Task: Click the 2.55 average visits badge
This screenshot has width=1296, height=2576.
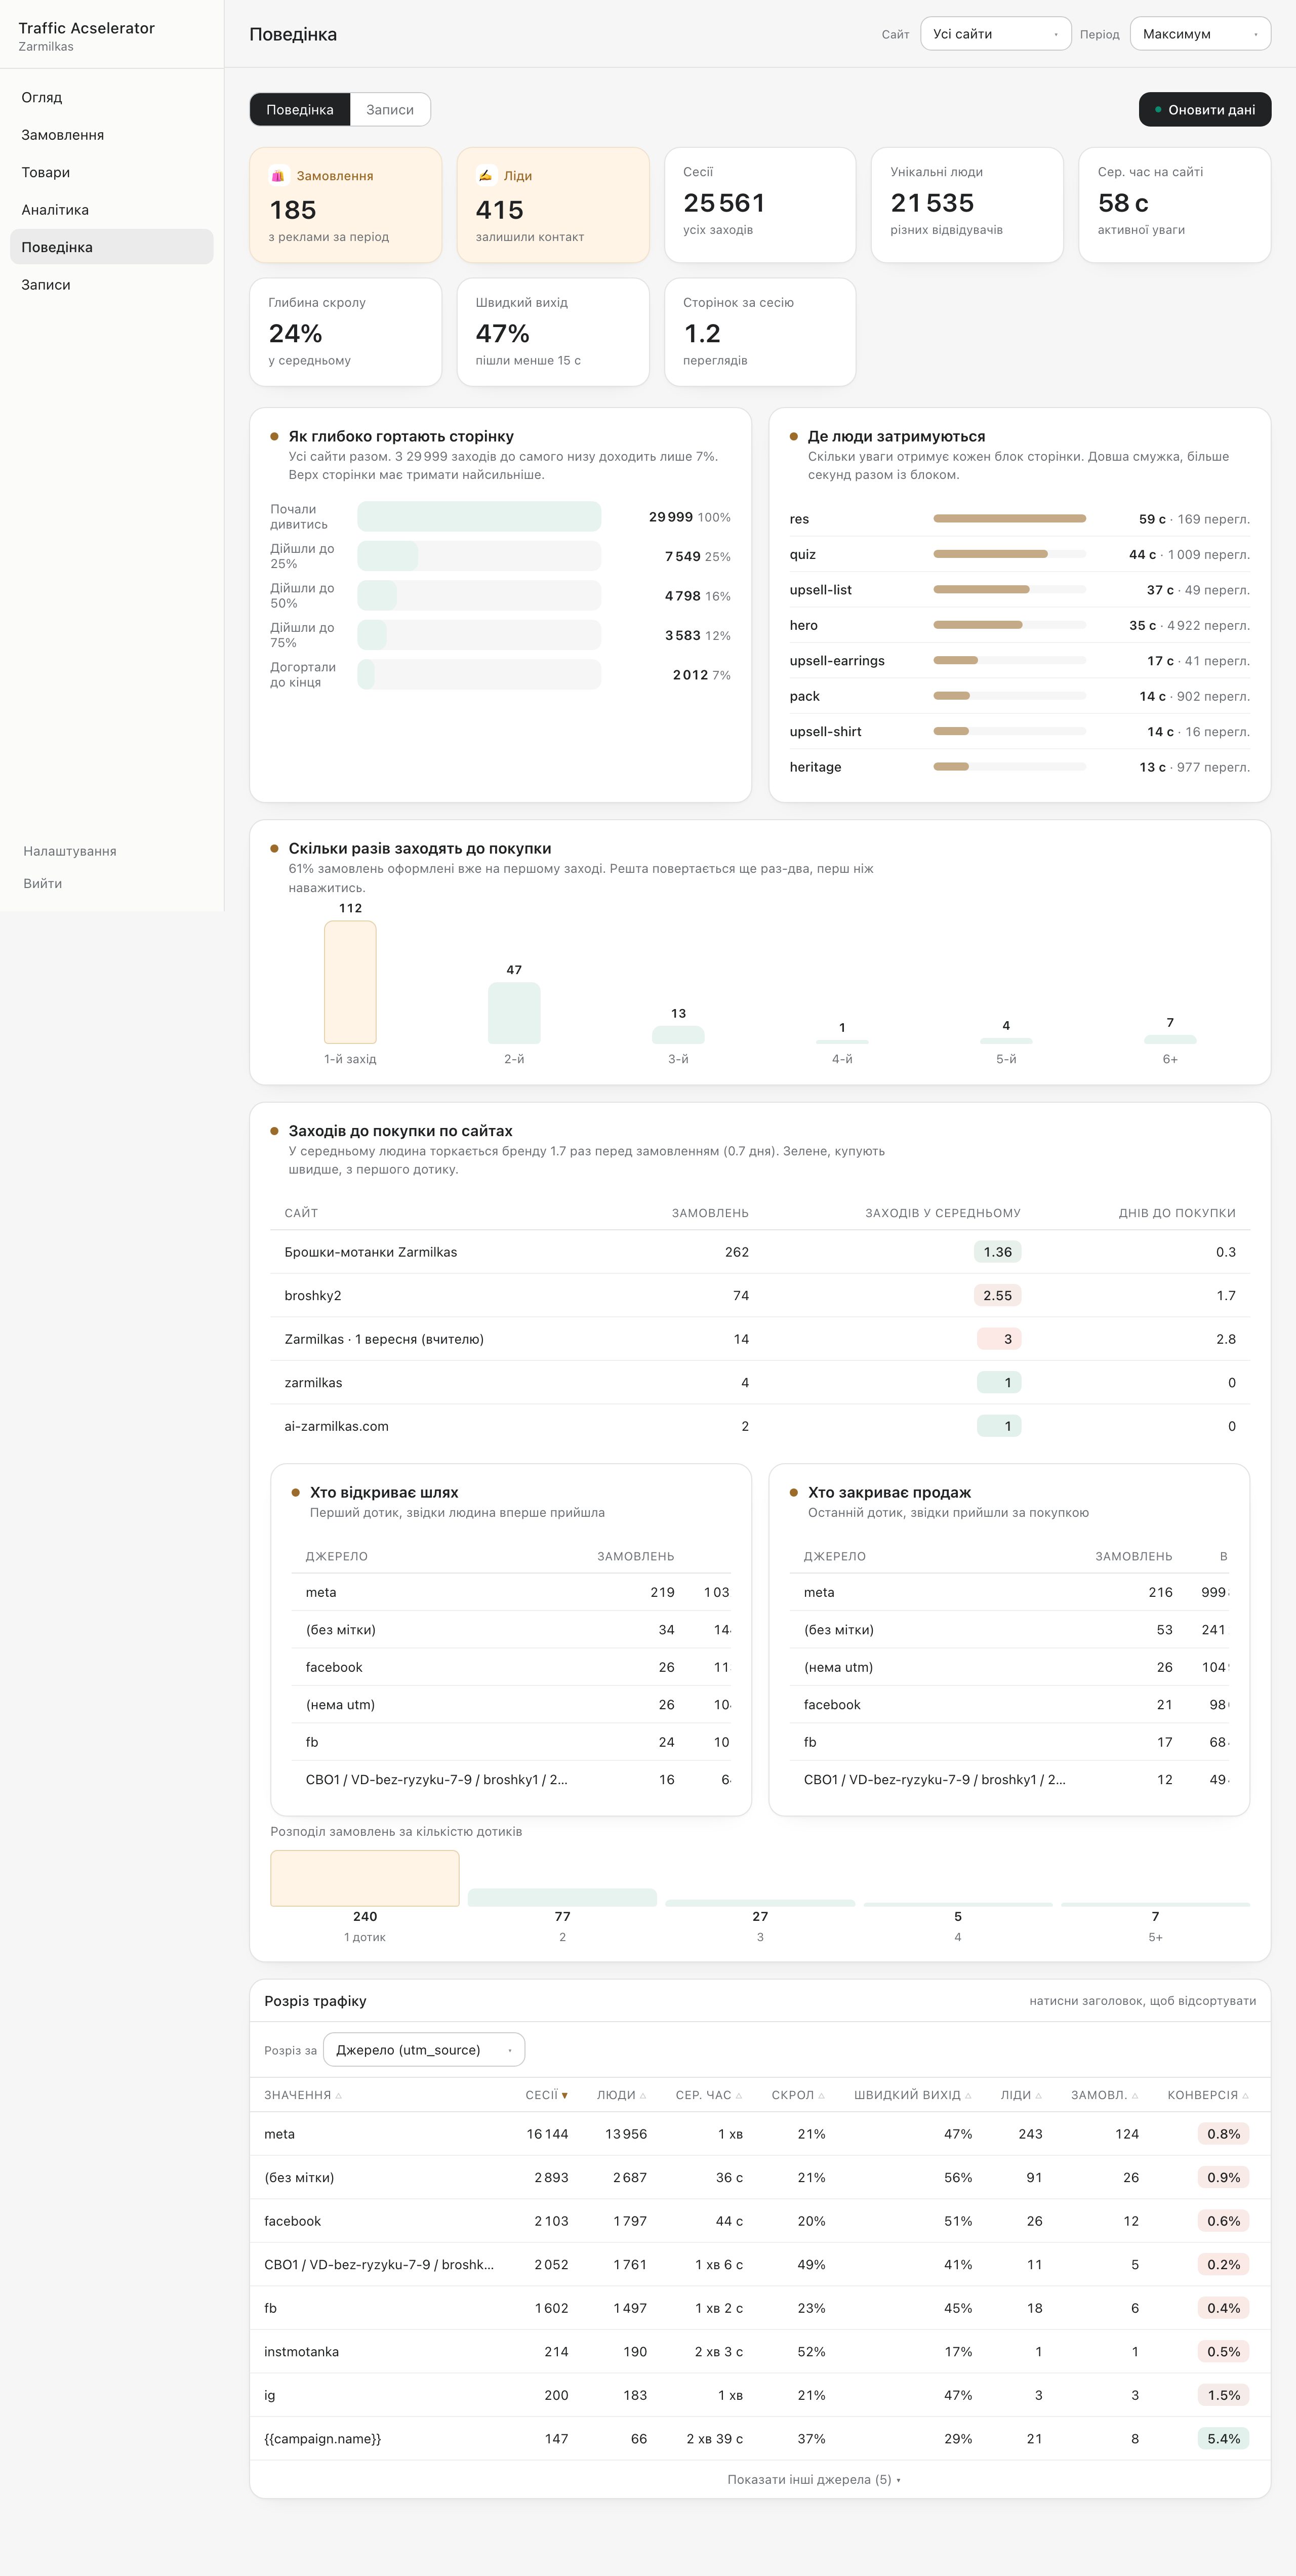Action: coord(998,1296)
